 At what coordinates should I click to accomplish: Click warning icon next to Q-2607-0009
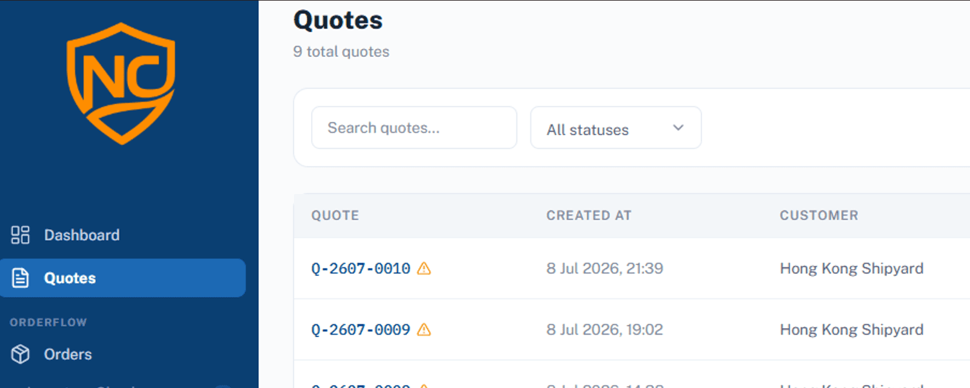[x=424, y=329]
